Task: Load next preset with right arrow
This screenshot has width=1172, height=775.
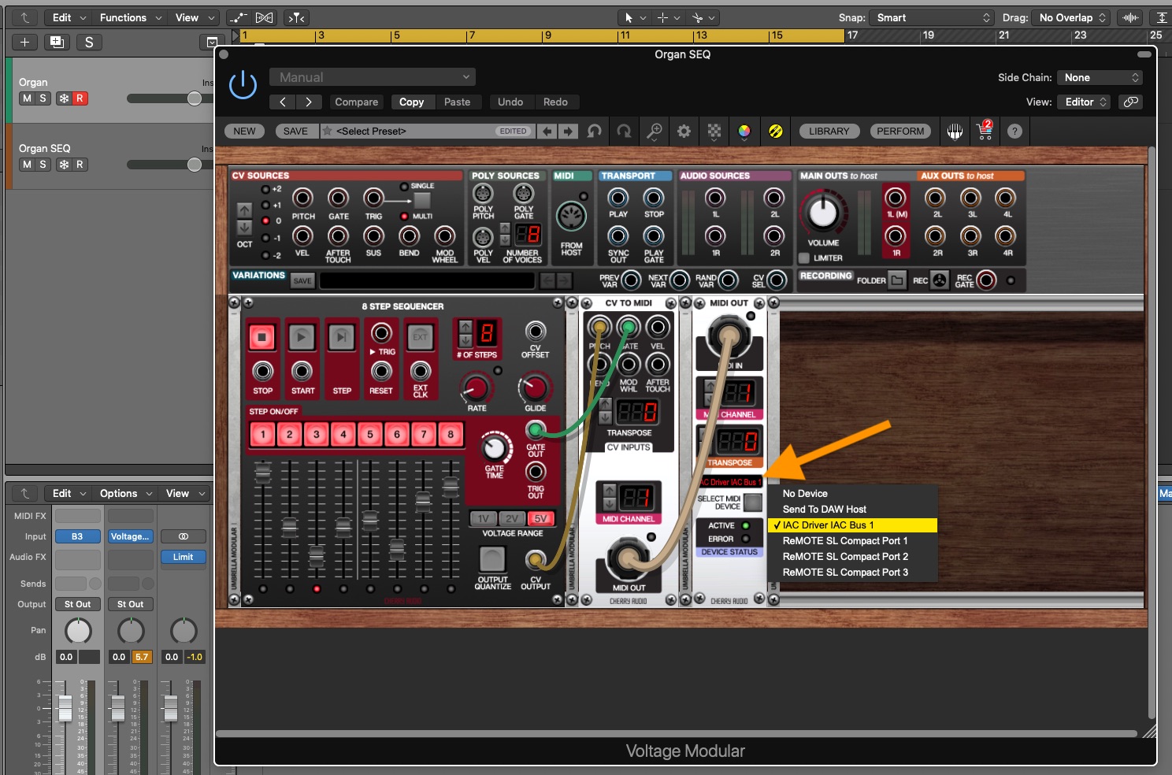Action: click(567, 132)
